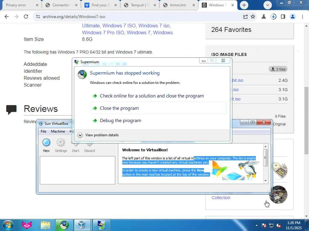Viewport: 309px width, 231px height.
Task: Open the Windows Start orb
Action: [x=8, y=225]
